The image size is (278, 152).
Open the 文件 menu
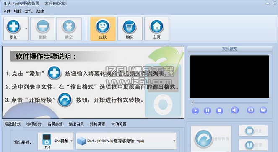[7, 11]
